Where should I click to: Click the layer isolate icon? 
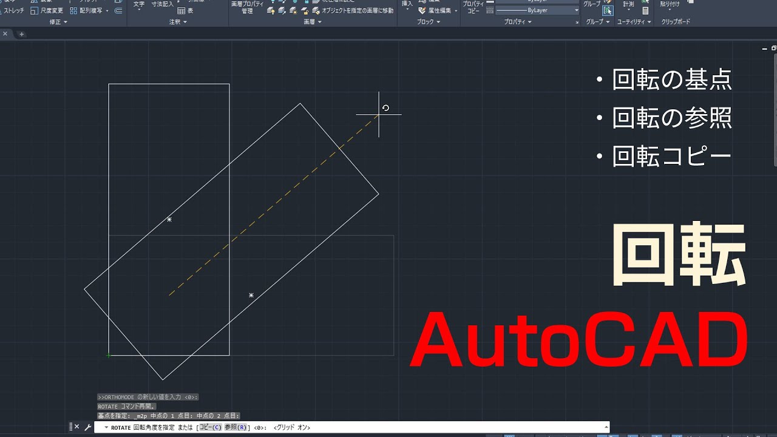coord(282,10)
